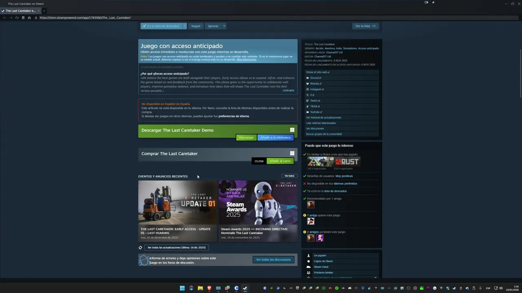Click 'Leer noticias relacionadas'
The width and height of the screenshot is (522, 293).
tap(321, 123)
